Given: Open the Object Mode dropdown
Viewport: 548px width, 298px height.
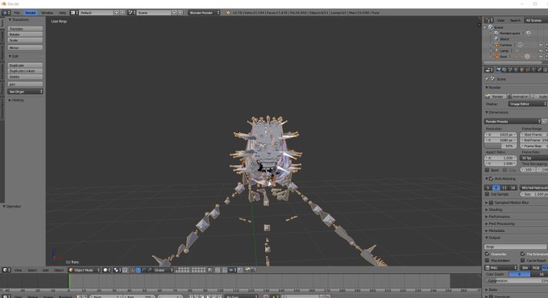Looking at the screenshot, I should point(85,270).
